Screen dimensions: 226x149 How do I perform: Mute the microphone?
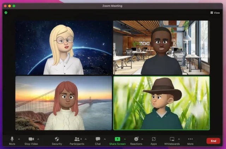(12, 141)
